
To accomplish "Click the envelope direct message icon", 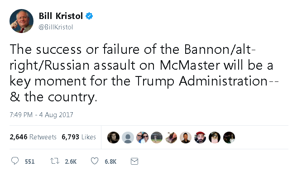I will [134, 161].
